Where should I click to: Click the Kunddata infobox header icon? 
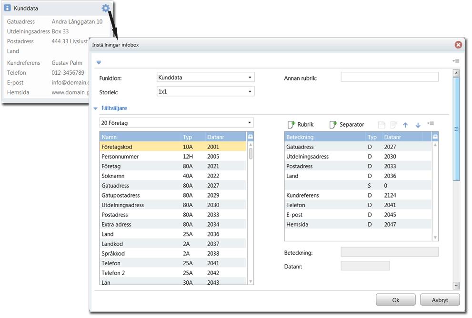pyautogui.click(x=8, y=8)
